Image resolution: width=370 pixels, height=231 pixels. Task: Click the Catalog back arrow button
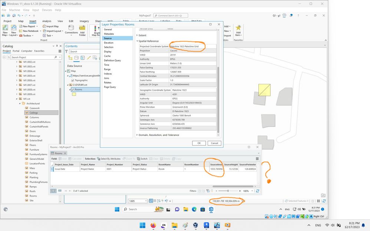coord(4,57)
